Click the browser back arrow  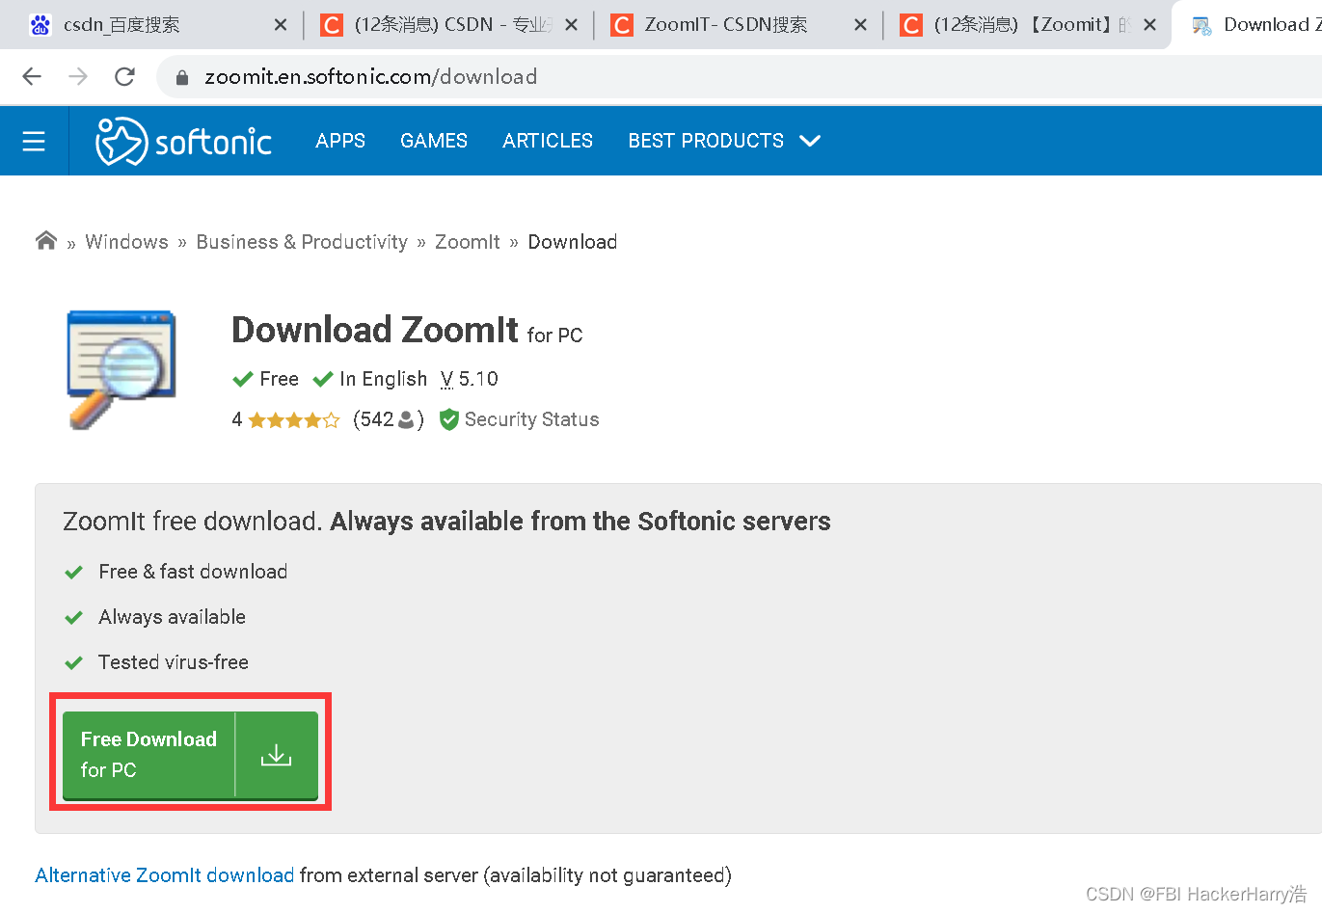point(31,76)
